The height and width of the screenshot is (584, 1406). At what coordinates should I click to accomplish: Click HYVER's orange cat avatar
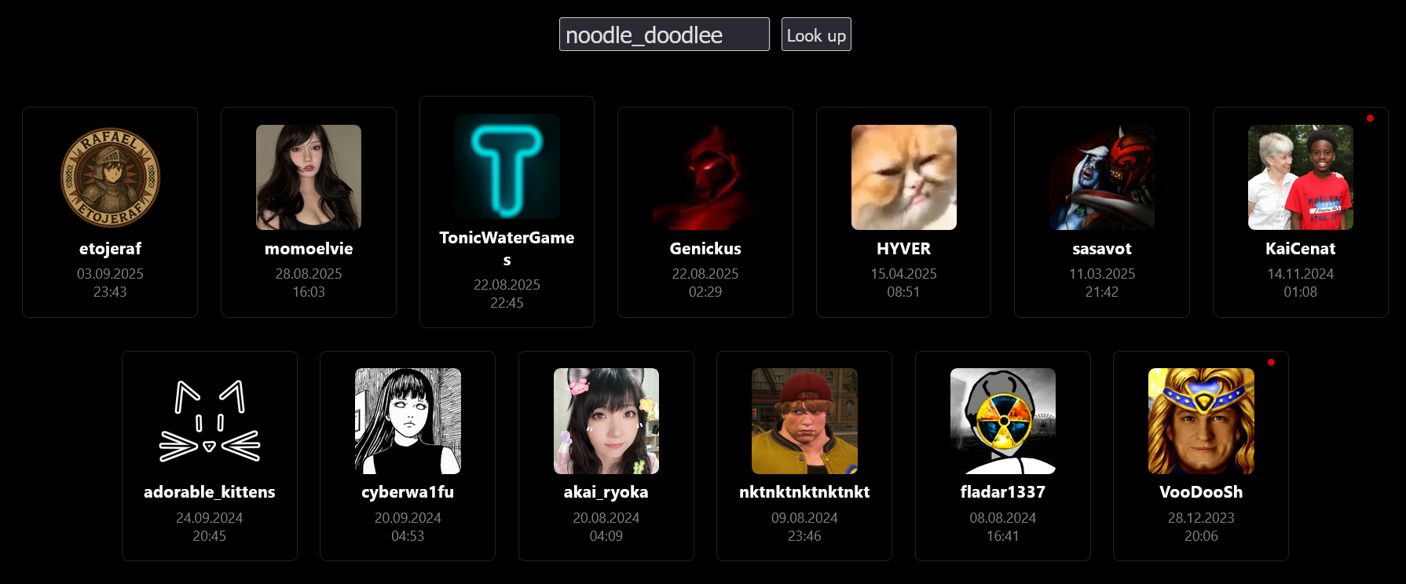pyautogui.click(x=904, y=177)
